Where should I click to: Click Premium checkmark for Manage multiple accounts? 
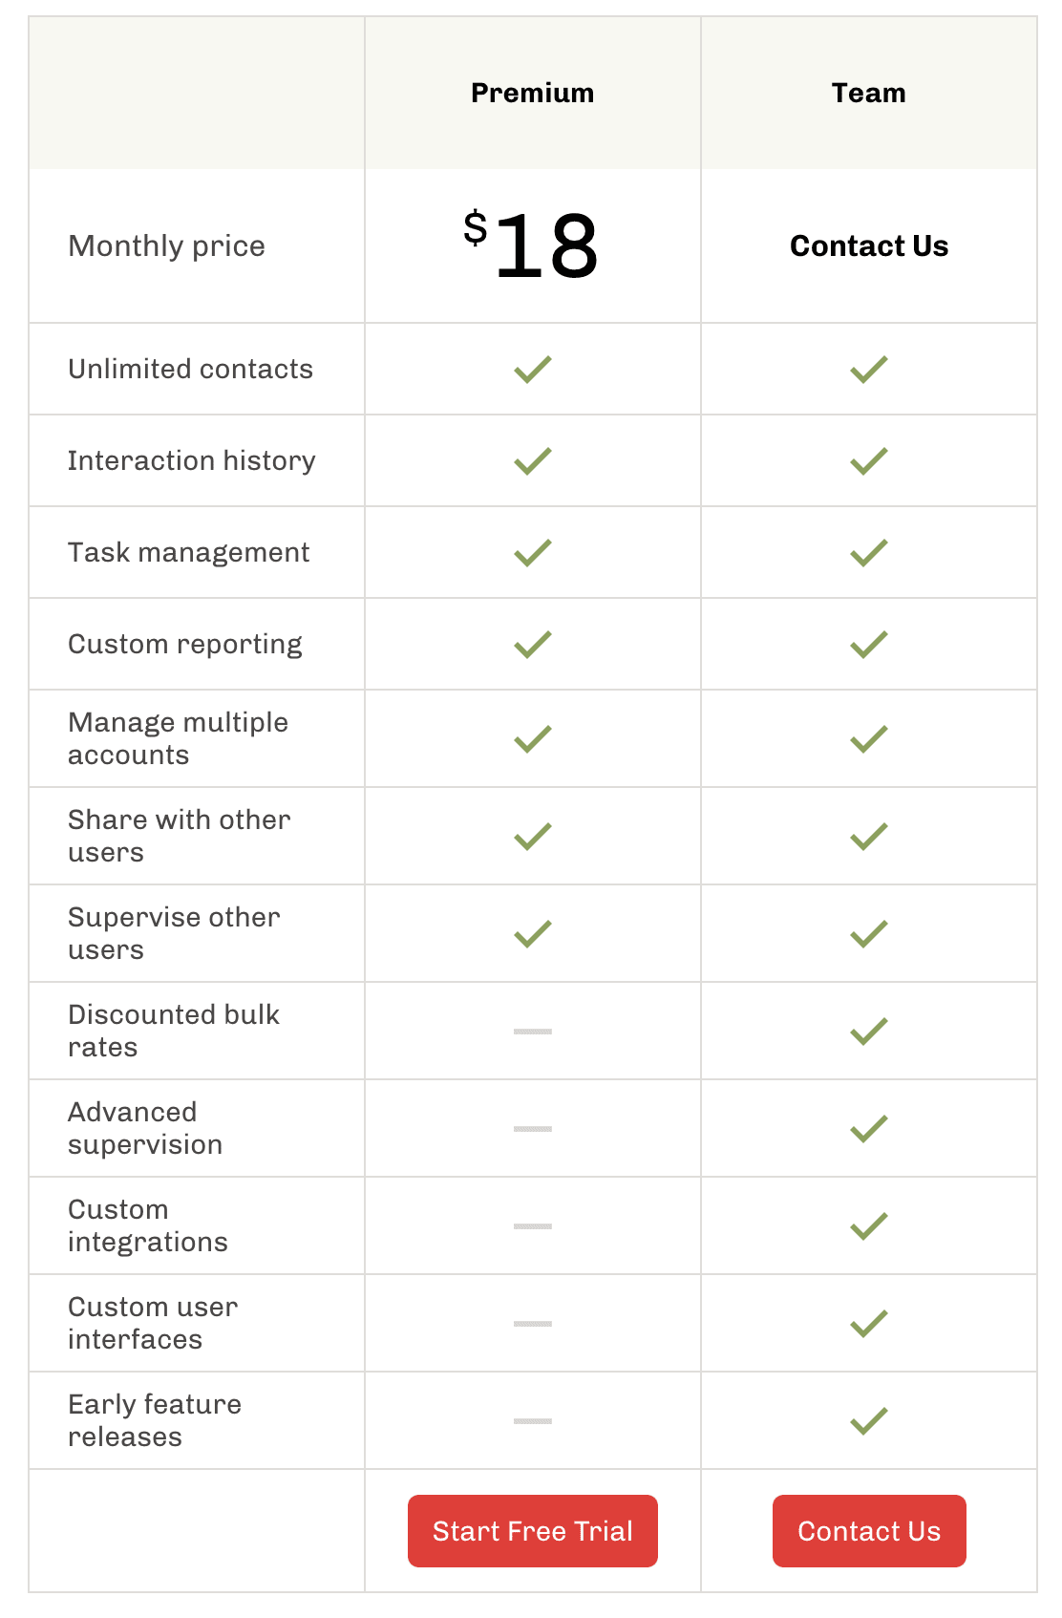coord(532,738)
